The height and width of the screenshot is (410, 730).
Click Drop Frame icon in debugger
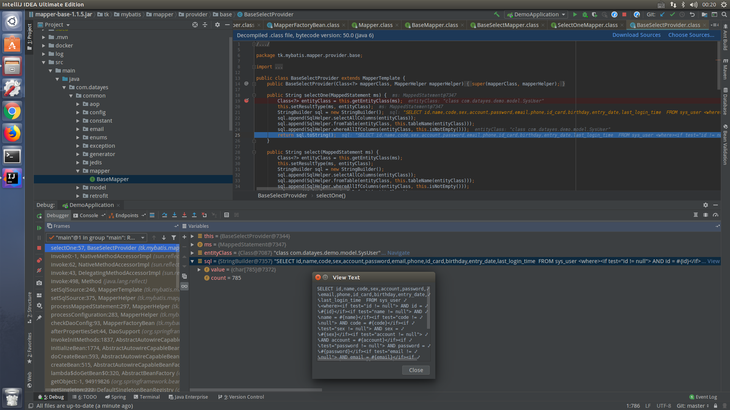coord(204,215)
